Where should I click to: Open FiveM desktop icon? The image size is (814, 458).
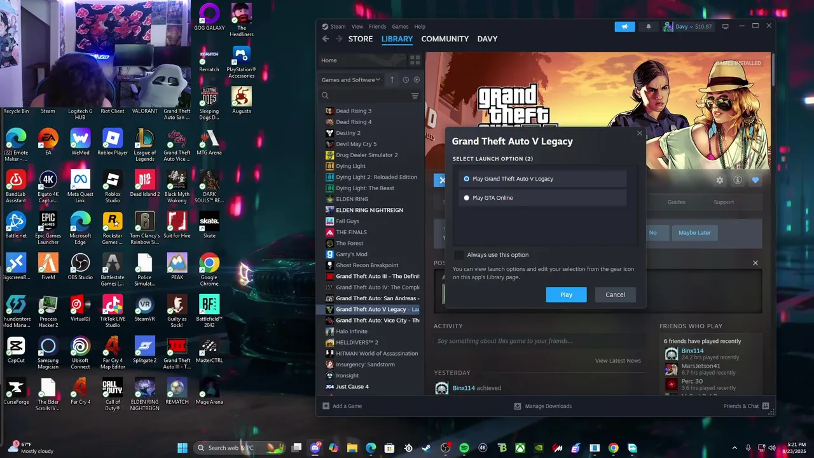(x=48, y=267)
